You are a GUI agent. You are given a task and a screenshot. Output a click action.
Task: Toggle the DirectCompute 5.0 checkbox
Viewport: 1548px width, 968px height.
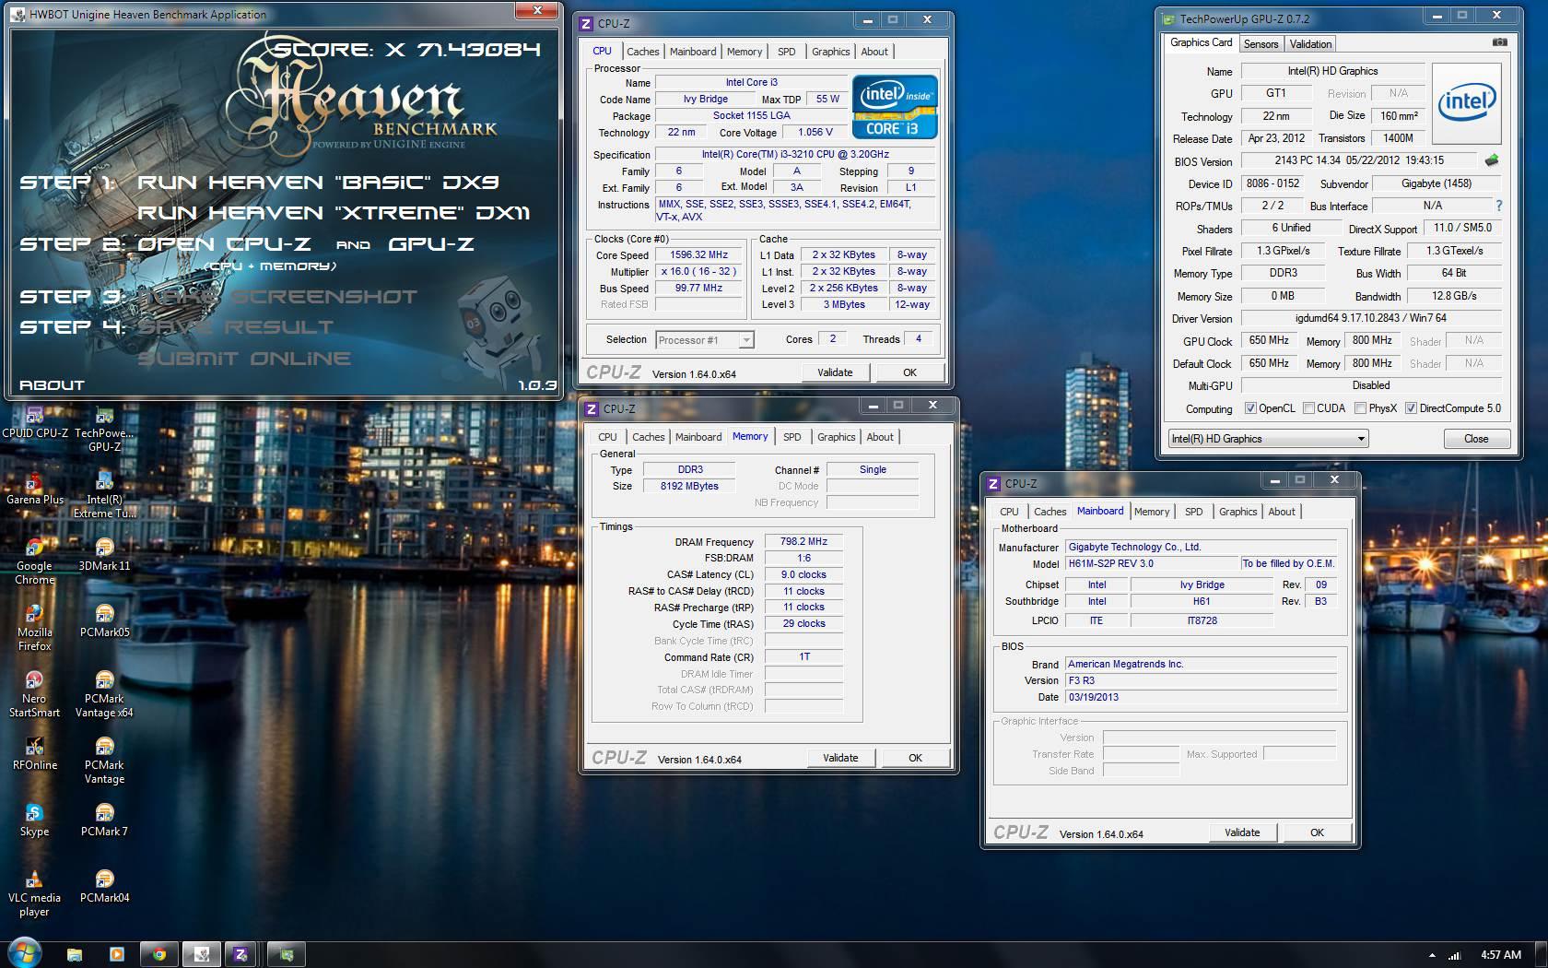(x=1411, y=408)
